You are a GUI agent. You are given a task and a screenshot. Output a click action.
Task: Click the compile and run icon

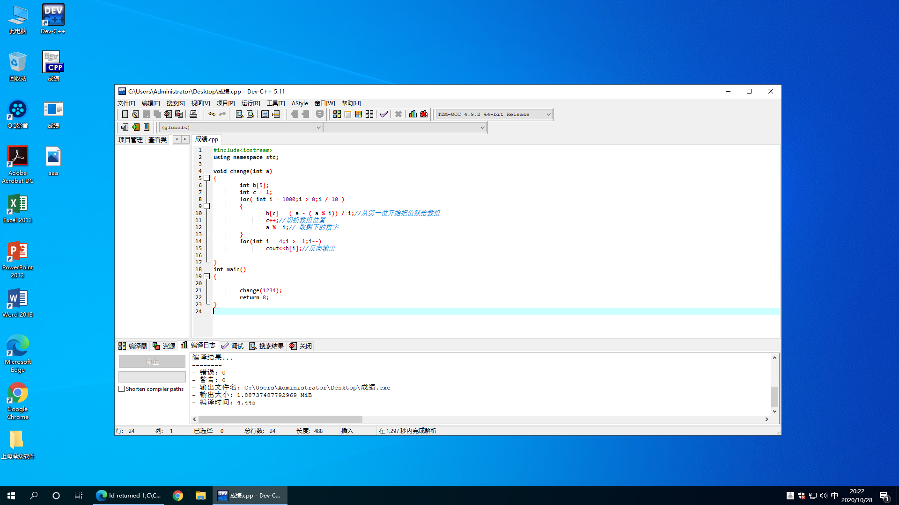[359, 114]
